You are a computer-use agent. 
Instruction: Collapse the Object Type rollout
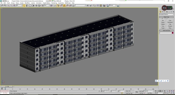[167, 17]
